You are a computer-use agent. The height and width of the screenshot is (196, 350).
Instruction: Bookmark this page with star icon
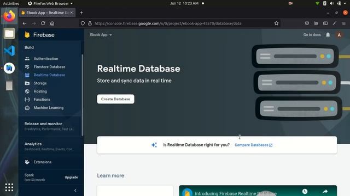pos(276,23)
